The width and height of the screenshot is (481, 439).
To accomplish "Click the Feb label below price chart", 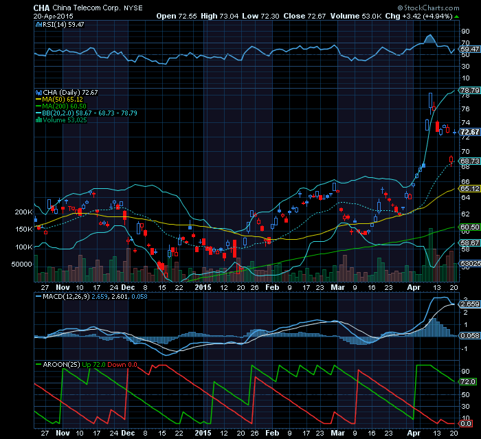I will pyautogui.click(x=272, y=287).
